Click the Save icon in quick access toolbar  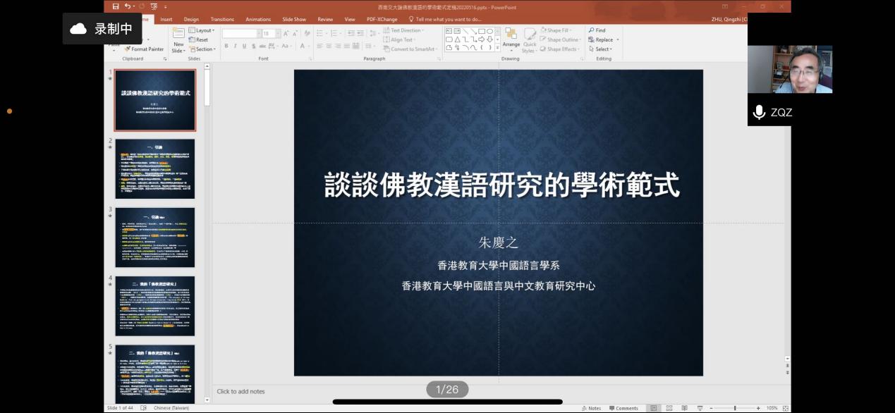click(x=116, y=7)
